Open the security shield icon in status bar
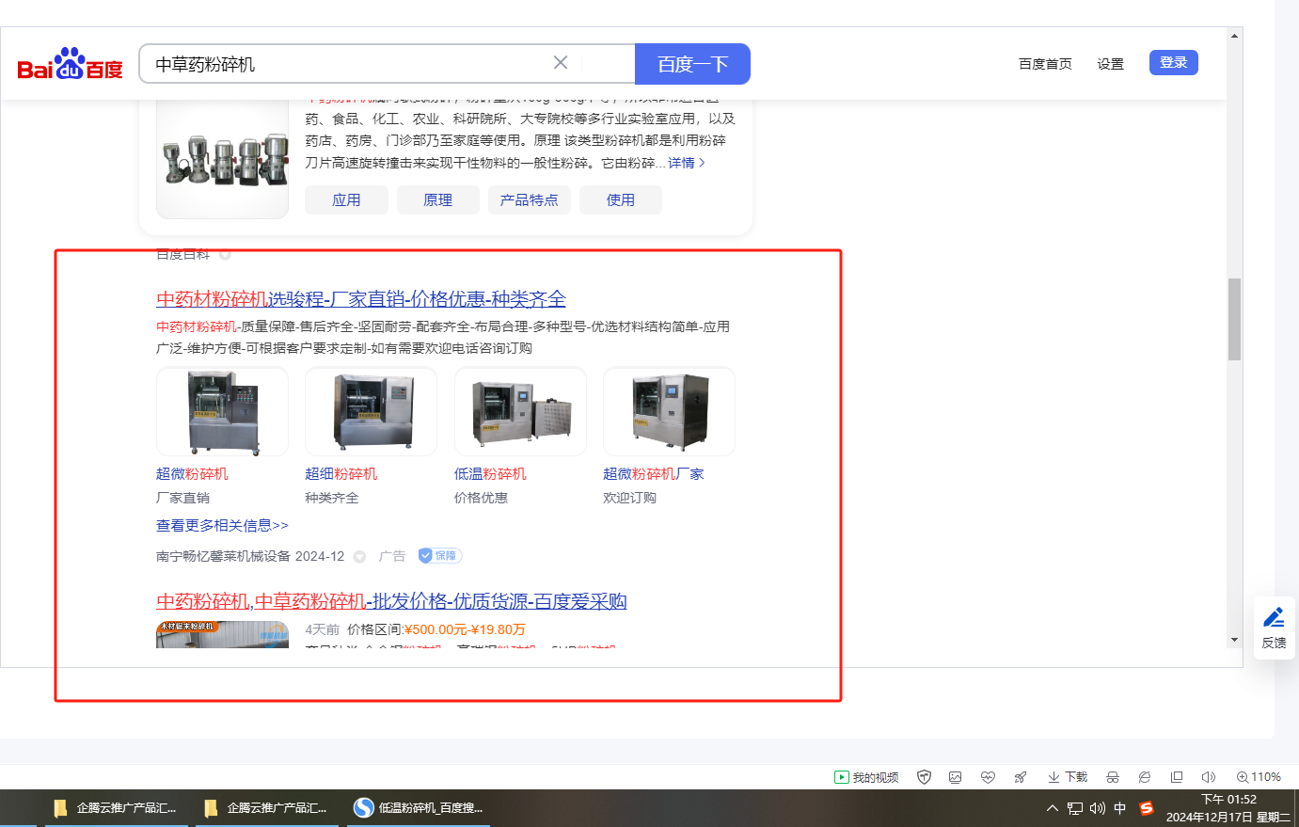 924,777
